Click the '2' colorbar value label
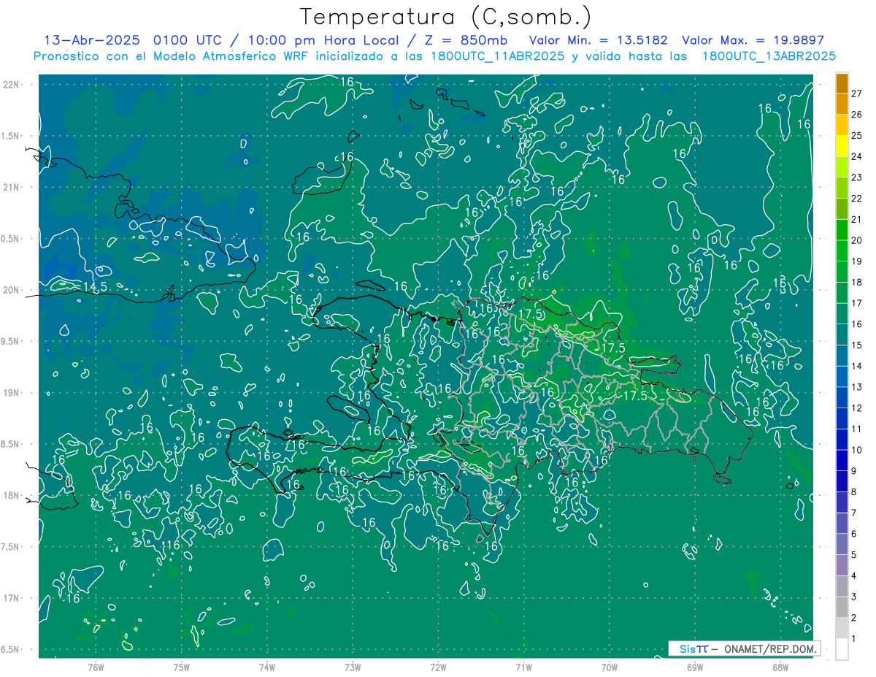Image resolution: width=876 pixels, height=677 pixels. (x=854, y=618)
